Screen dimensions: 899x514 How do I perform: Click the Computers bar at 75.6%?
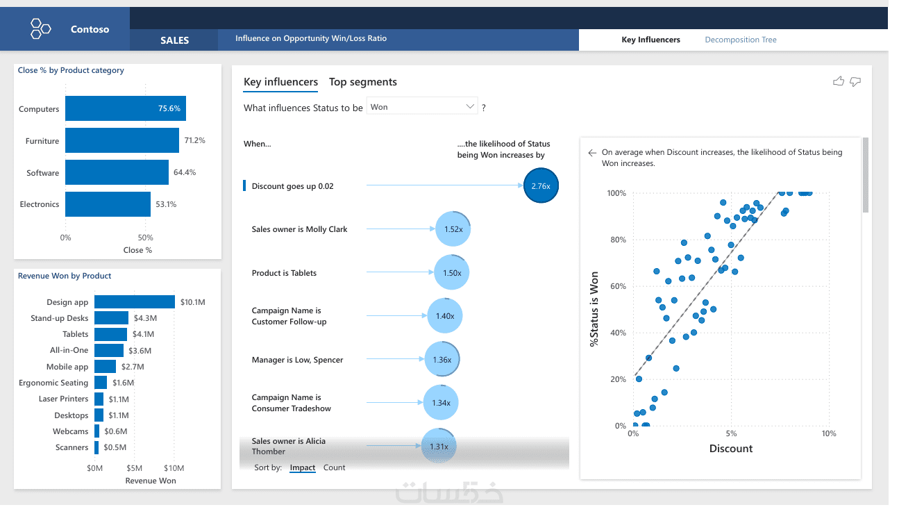point(126,108)
